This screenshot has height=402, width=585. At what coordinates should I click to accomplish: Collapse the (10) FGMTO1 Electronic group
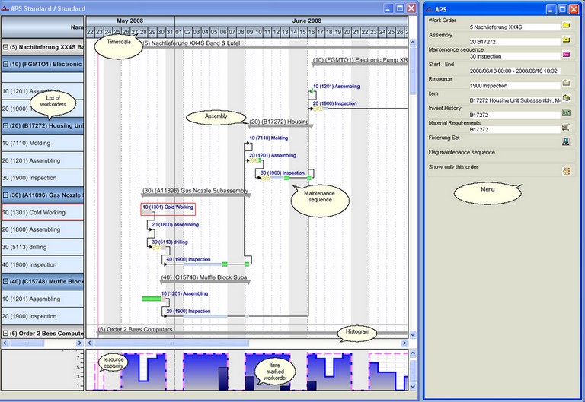click(6, 65)
